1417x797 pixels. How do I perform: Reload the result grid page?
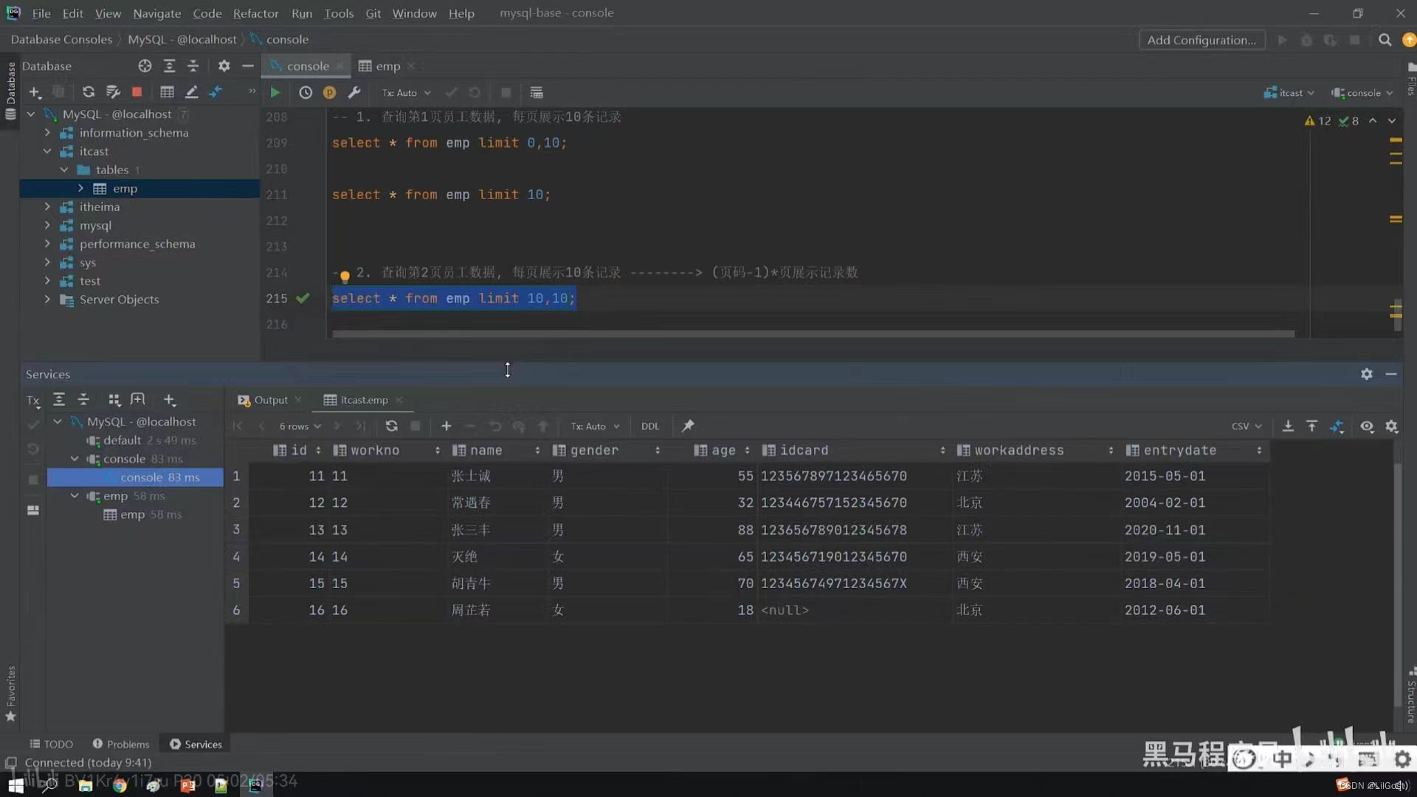point(391,426)
